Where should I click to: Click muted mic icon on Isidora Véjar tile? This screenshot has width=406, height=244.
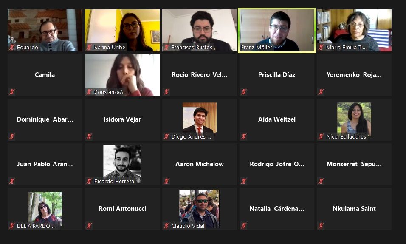[x=89, y=136]
